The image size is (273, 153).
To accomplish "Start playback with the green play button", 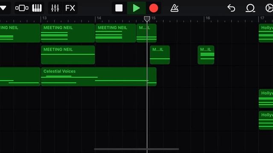I will pyautogui.click(x=136, y=8).
